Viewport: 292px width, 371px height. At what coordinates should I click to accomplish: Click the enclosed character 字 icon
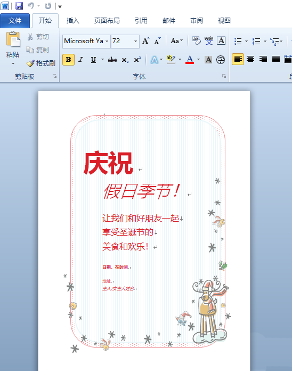coord(221,60)
